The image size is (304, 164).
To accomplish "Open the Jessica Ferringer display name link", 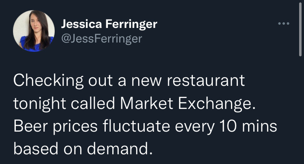I will coord(109,24).
